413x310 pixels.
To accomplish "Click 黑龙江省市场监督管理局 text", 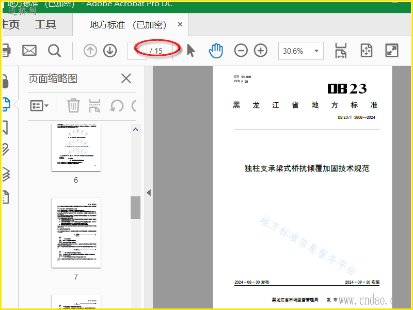I will pos(295,300).
